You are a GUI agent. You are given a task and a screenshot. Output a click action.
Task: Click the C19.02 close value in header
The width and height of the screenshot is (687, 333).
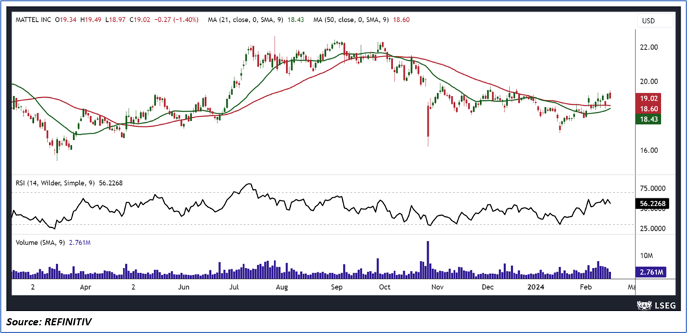pos(141,19)
